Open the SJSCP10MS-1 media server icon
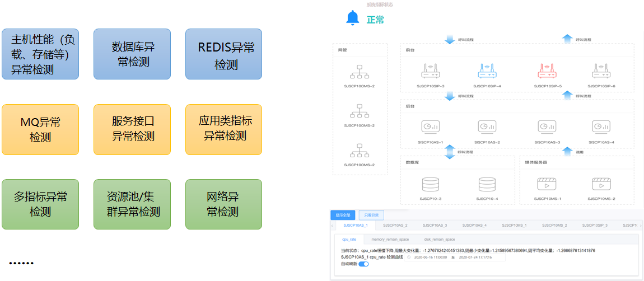 [x=547, y=184]
